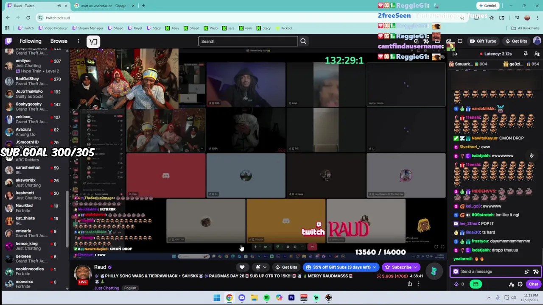Open File Explorer from the taskbar
The image size is (543, 305).
pos(254,298)
